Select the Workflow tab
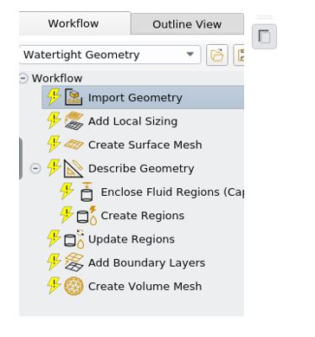 (x=74, y=23)
